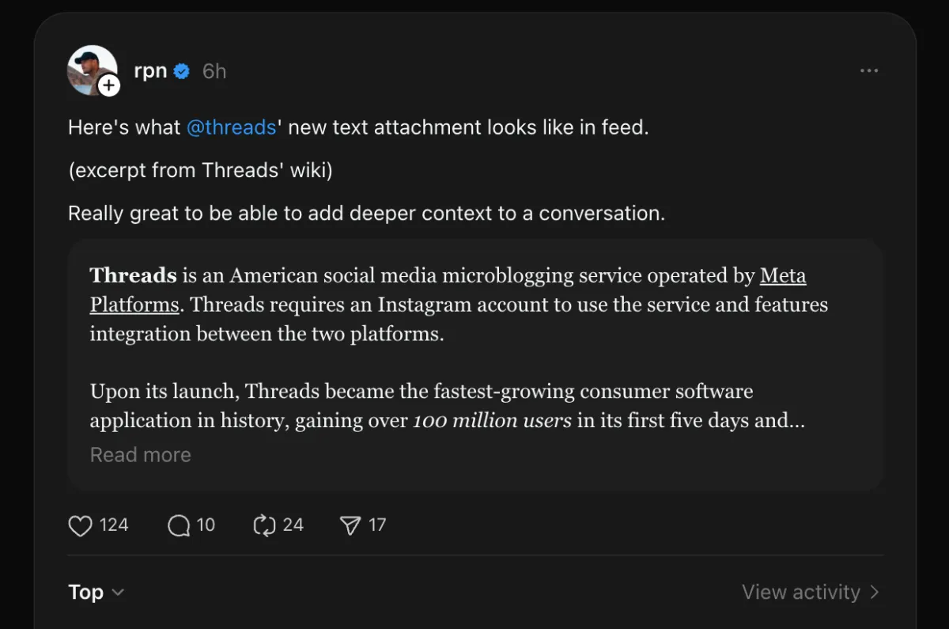Click the username rpn
This screenshot has width=949, height=629.
tap(149, 70)
